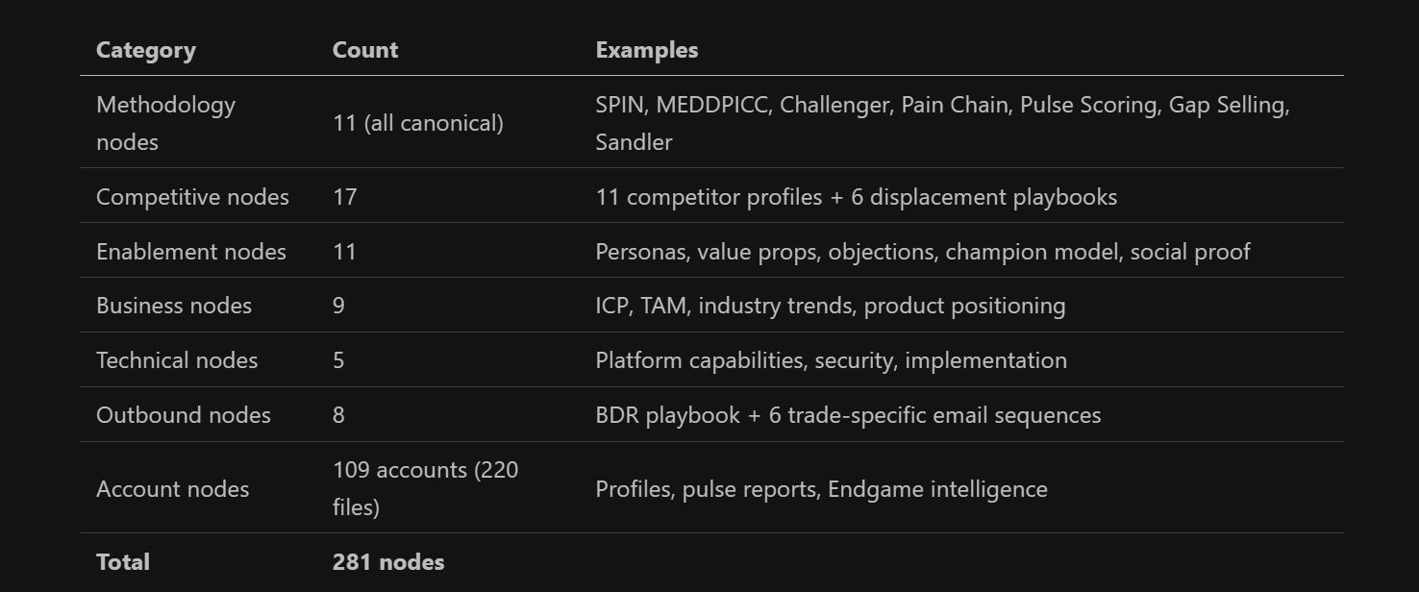
Task: Click the Competitive nodes count of 17
Action: pos(345,197)
